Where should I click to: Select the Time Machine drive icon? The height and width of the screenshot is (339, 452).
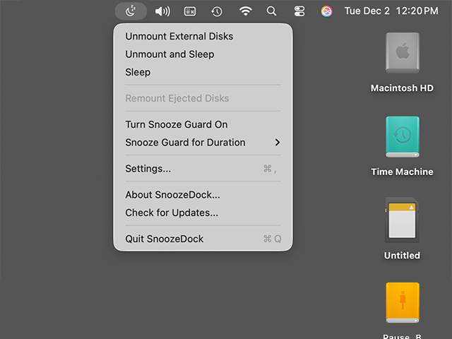tap(403, 137)
